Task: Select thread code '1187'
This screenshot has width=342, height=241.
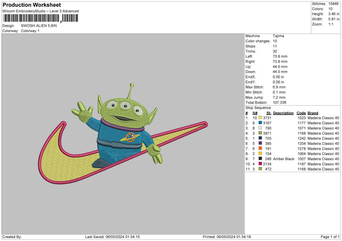Action: coord(302,164)
